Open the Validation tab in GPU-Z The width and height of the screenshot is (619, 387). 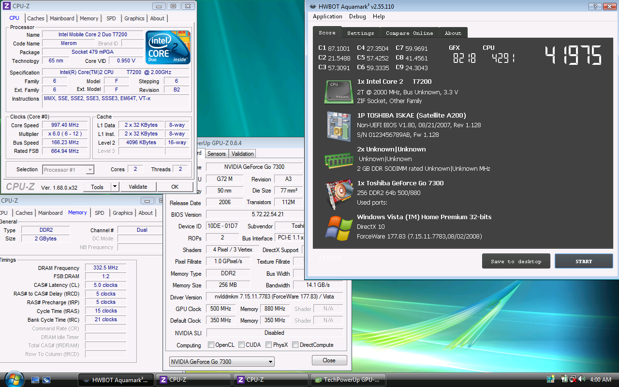pos(242,153)
